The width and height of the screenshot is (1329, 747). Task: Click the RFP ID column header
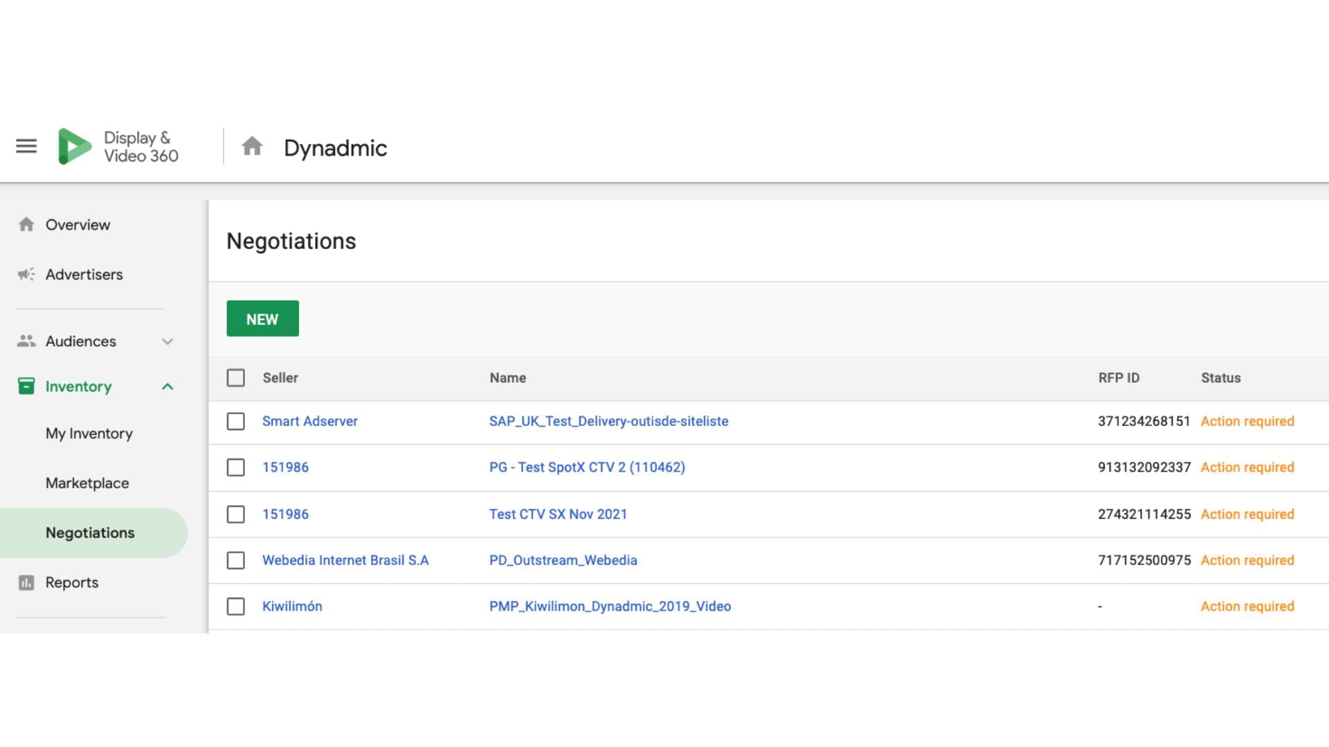(x=1119, y=378)
